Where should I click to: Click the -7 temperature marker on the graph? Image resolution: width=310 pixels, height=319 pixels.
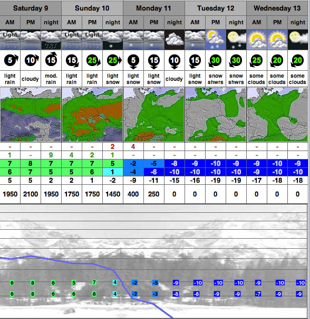pos(258,294)
